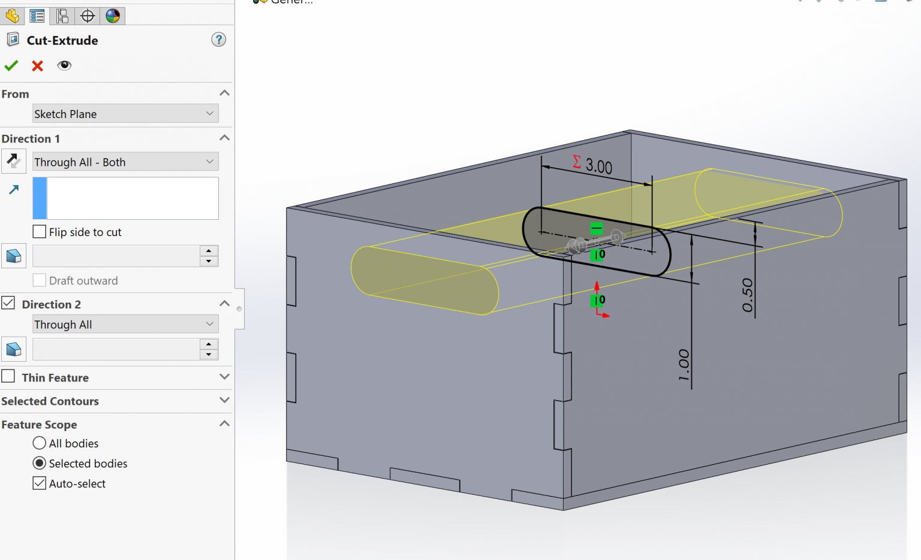
Task: Enable the Thin Feature option
Action: click(8, 376)
